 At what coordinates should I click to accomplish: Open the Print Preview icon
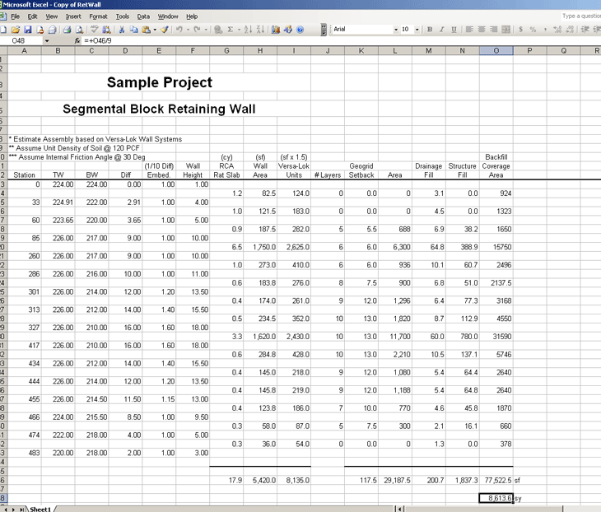tap(78, 30)
